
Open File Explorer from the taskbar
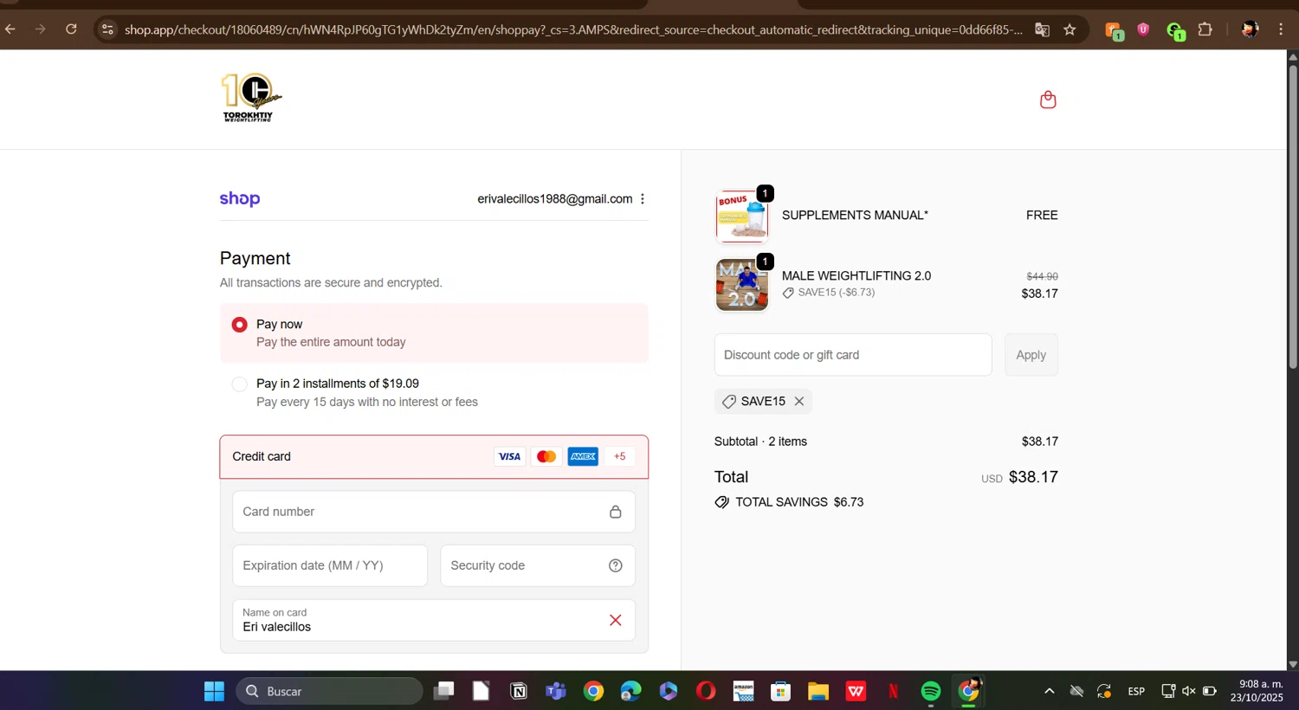pos(818,691)
